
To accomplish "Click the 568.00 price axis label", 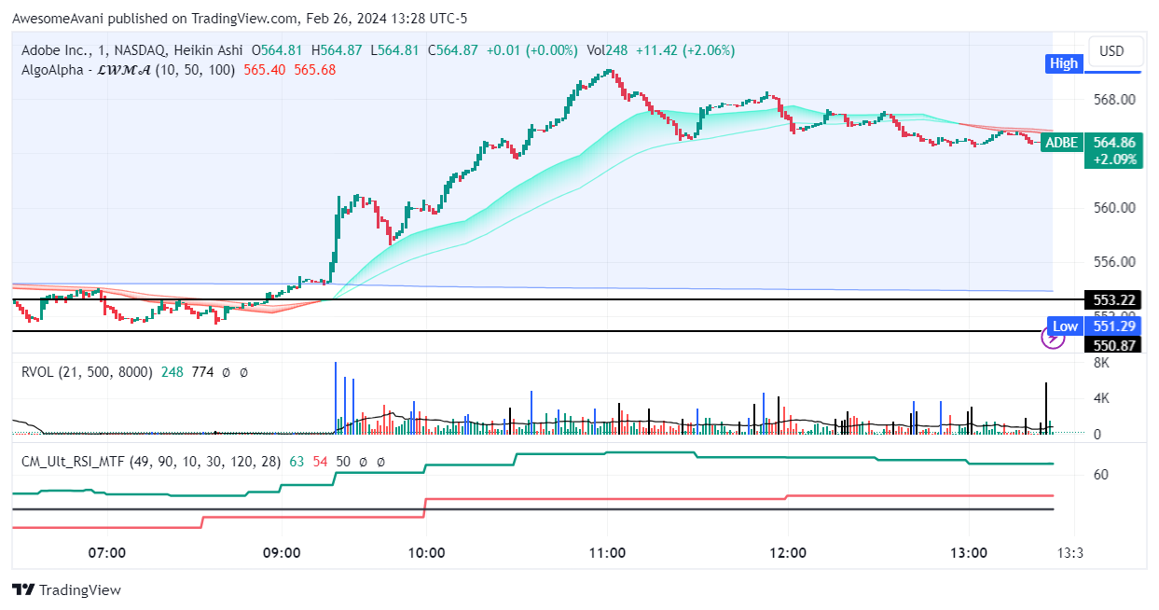I will tap(1113, 99).
